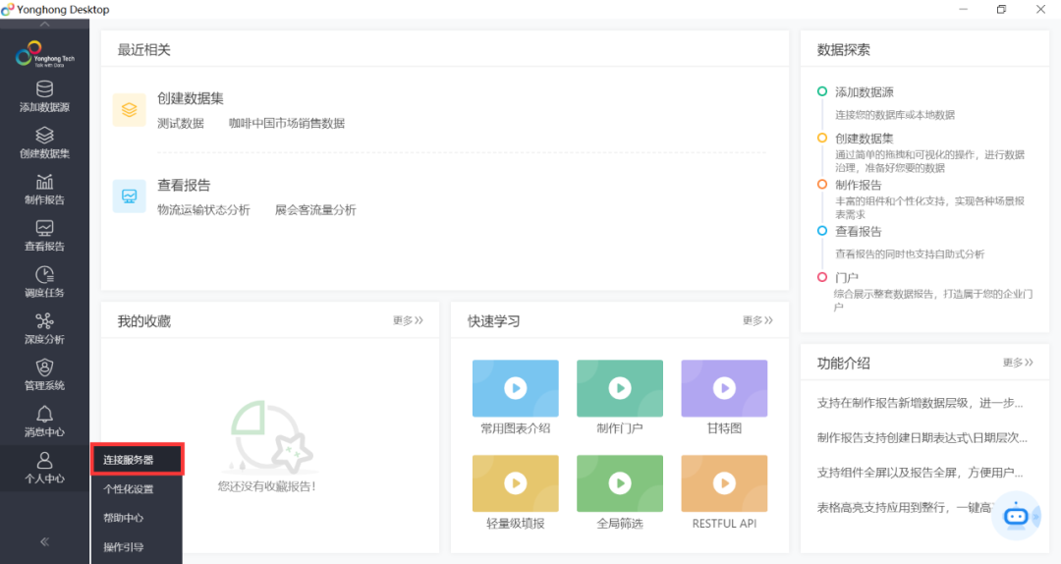Viewport: 1061px width, 564px height.
Task: Open 深度分析 in the sidebar
Action: pos(44,328)
